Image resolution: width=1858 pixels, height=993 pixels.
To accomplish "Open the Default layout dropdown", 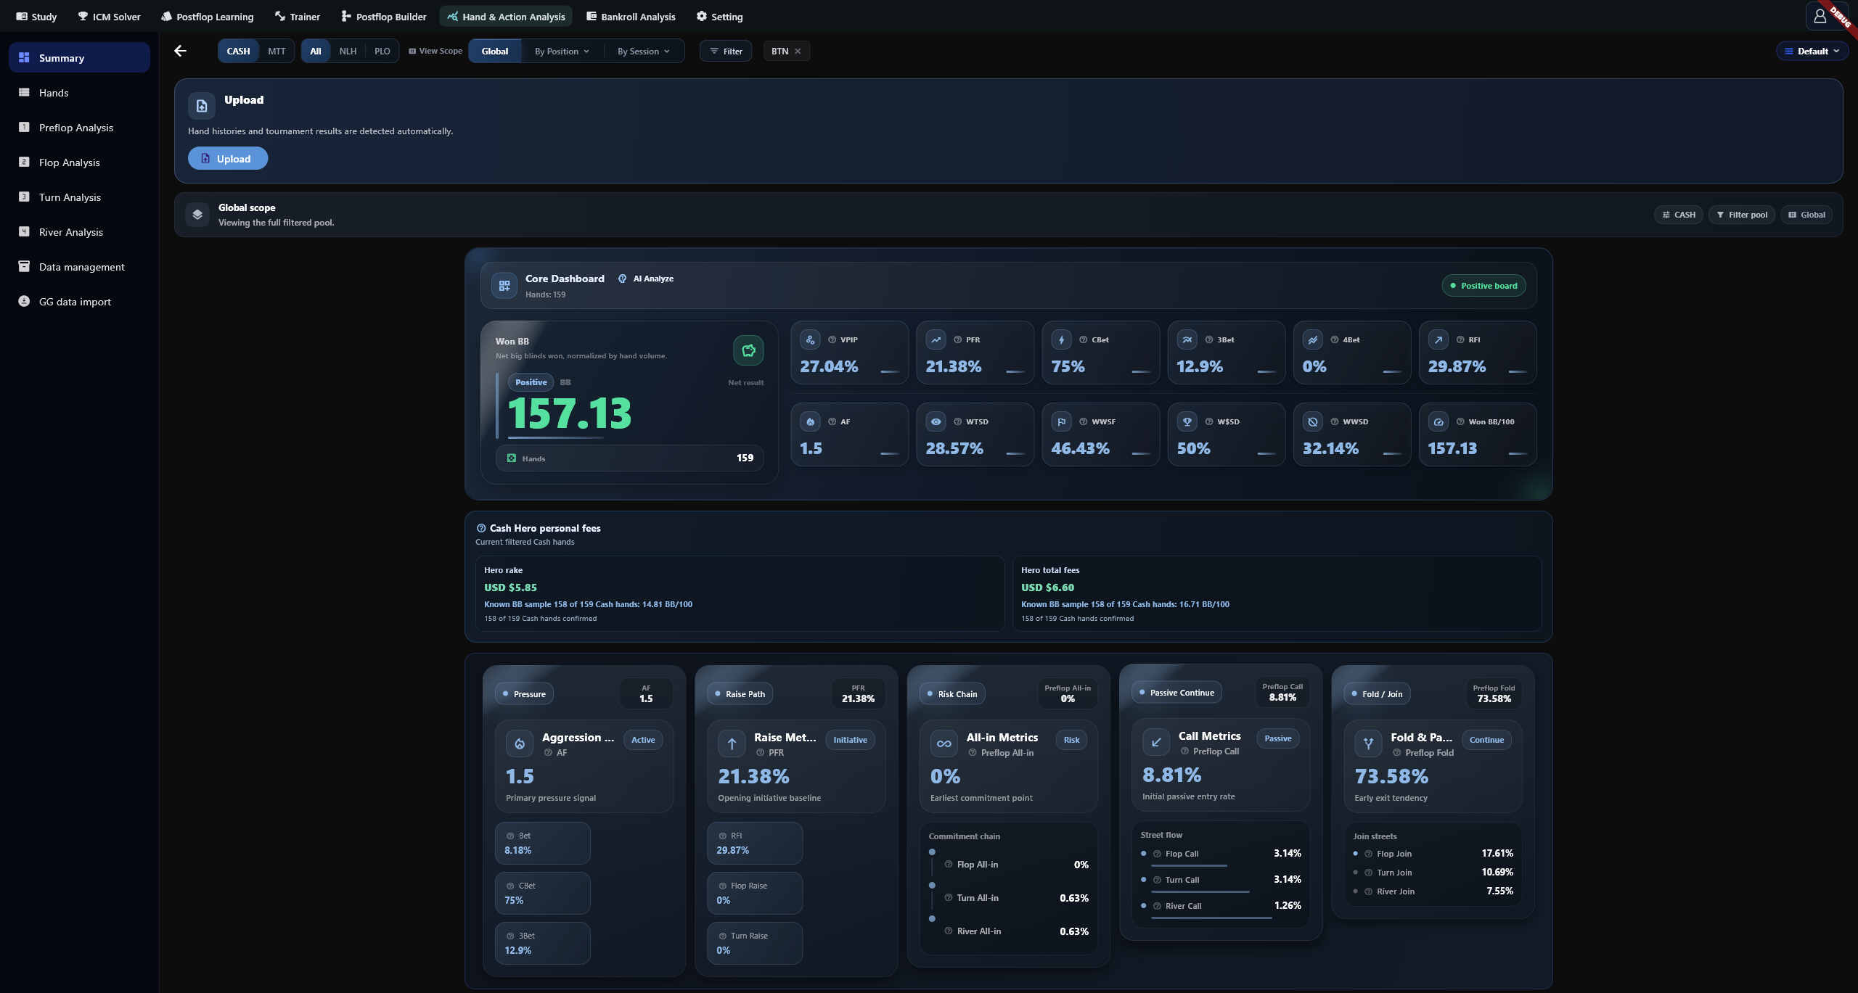I will [1812, 51].
